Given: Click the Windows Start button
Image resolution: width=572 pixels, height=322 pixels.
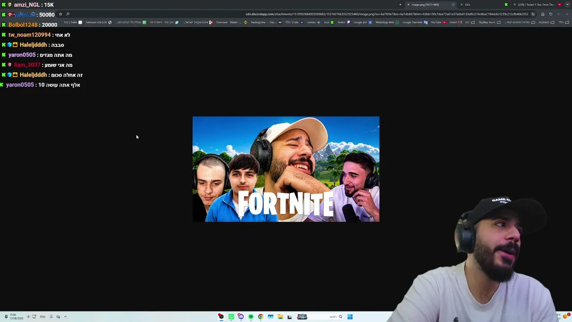Looking at the screenshot, I should coord(350,317).
